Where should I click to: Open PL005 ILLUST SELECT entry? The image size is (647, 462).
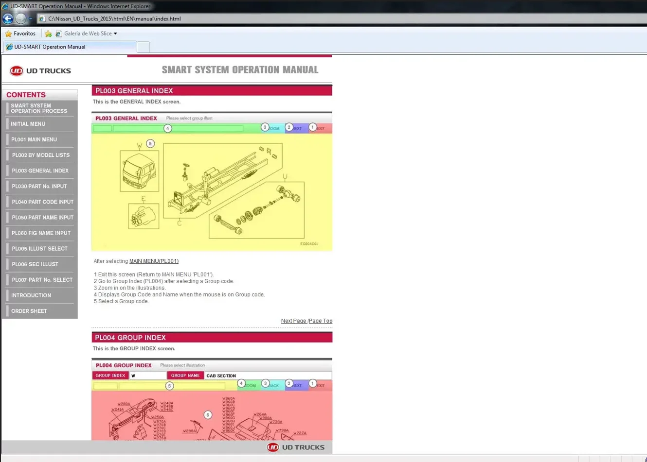39,248
